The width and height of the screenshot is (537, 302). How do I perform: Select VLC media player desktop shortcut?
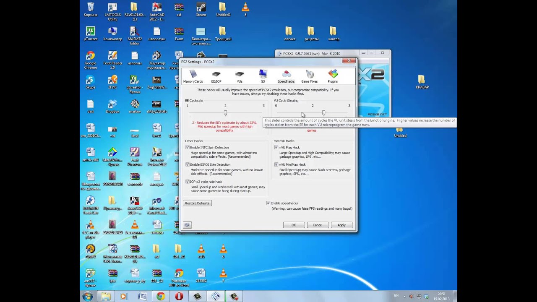coord(91,229)
